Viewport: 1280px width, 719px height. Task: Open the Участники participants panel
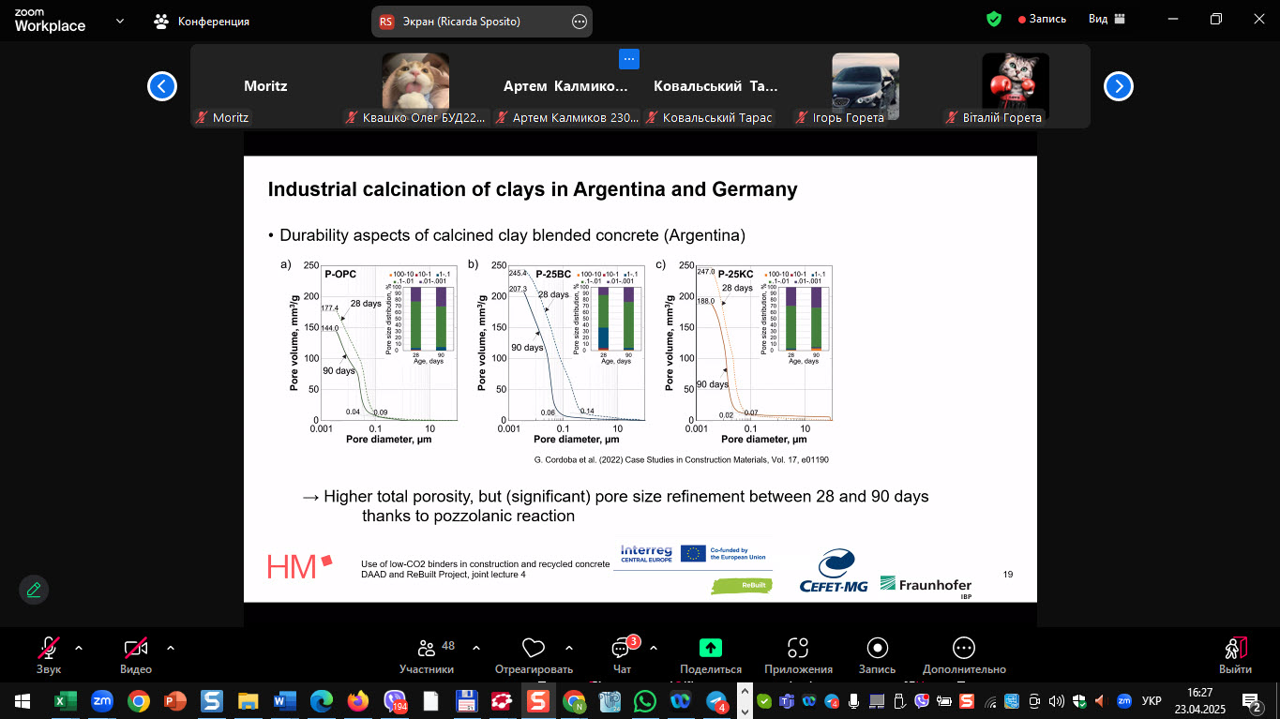pyautogui.click(x=427, y=655)
